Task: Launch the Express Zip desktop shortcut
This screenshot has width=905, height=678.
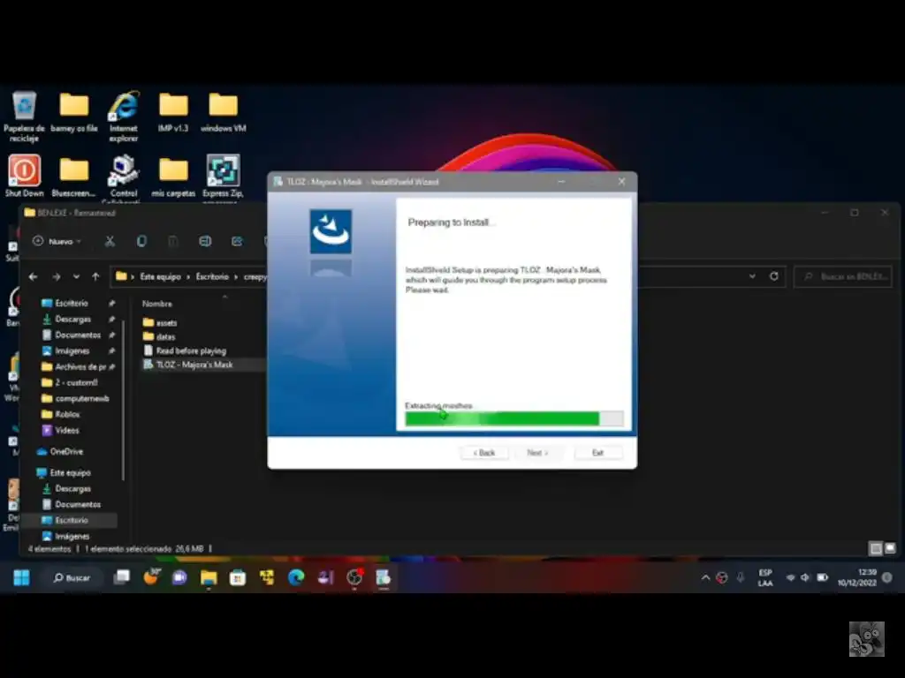Action: click(224, 177)
